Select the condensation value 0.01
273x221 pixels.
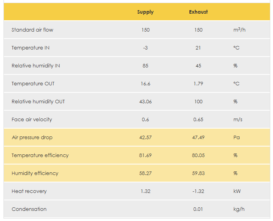click(198, 209)
